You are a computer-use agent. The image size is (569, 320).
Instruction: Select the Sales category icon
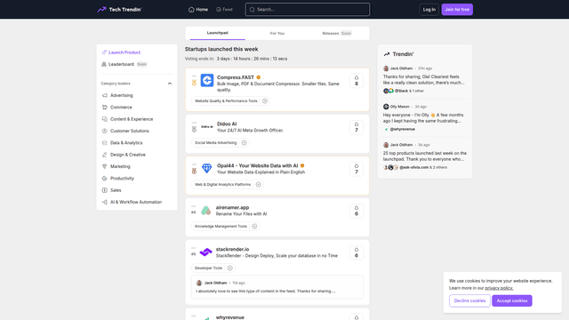pyautogui.click(x=105, y=190)
